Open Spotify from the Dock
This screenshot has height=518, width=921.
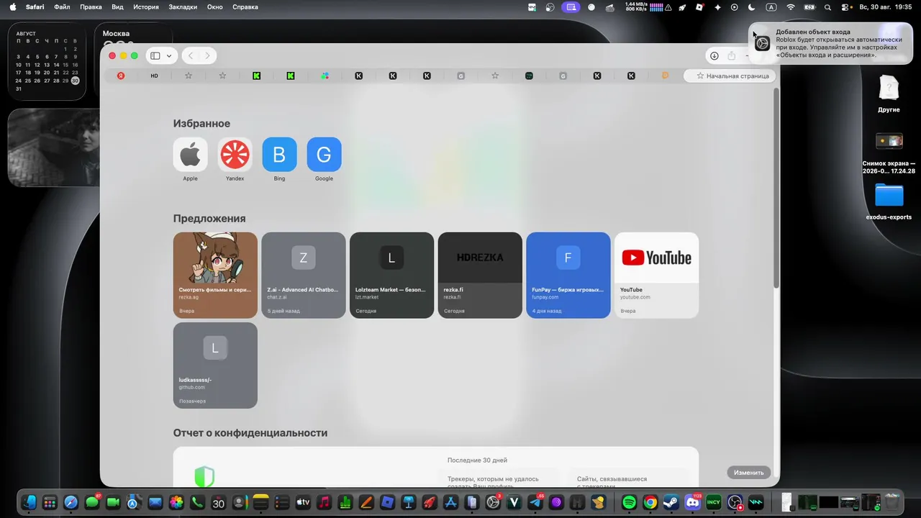click(630, 502)
